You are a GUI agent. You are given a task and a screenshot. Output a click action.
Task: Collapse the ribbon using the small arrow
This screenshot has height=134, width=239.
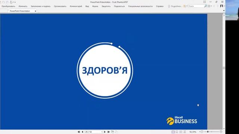point(224,11)
